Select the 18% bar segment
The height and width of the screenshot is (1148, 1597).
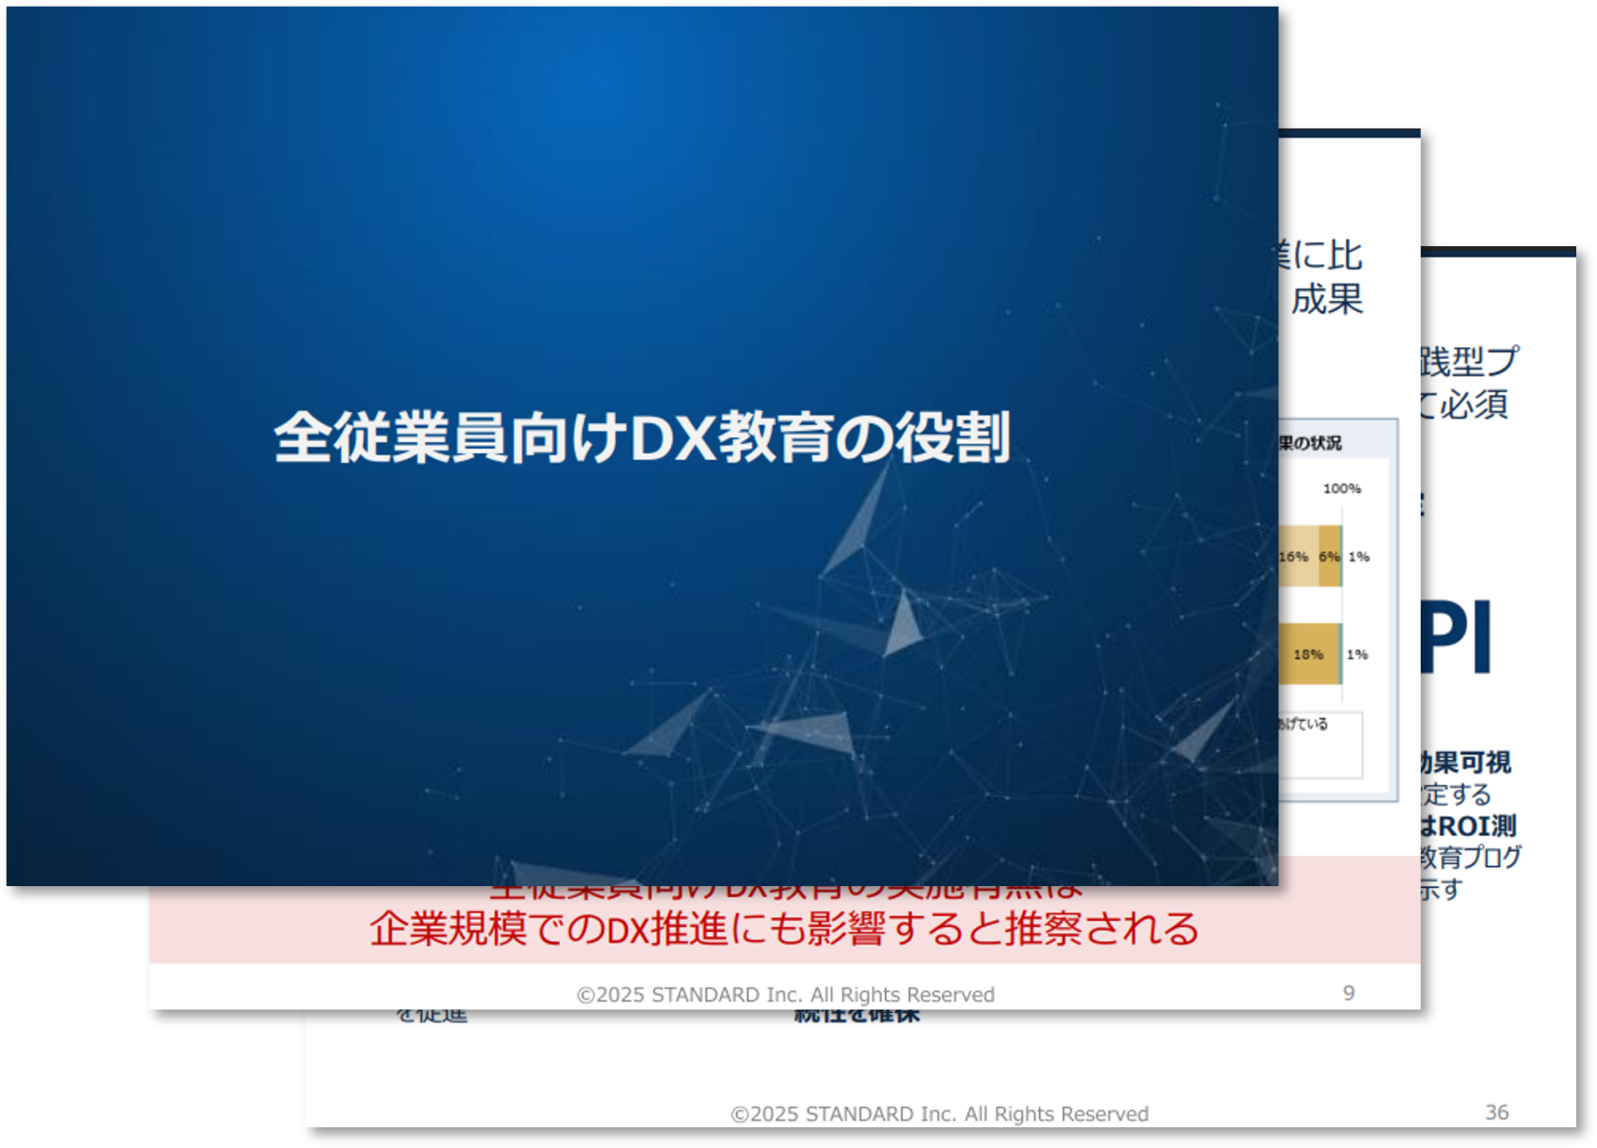(x=1308, y=654)
